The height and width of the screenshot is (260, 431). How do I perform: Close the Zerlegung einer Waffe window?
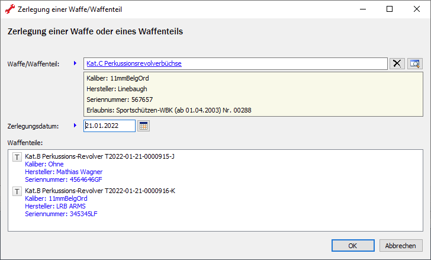coord(417,9)
